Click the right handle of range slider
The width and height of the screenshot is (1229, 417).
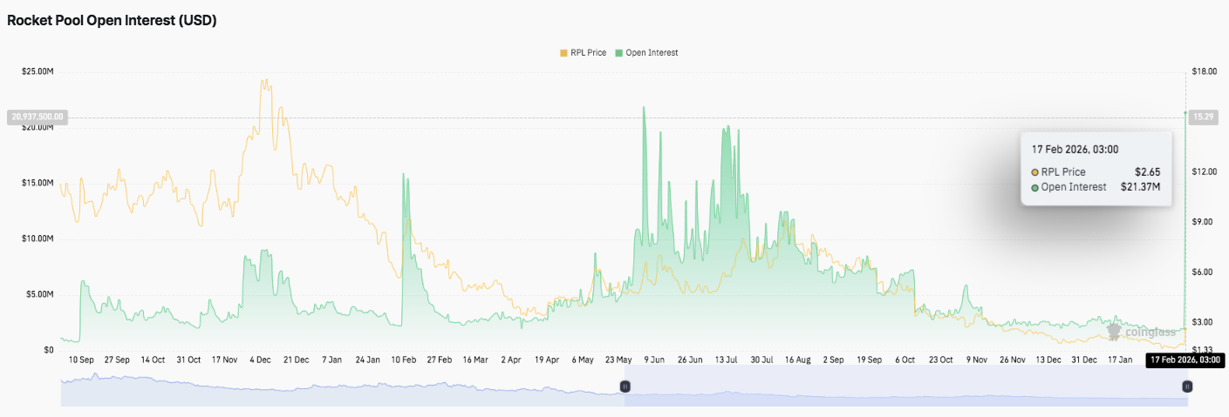1188,386
